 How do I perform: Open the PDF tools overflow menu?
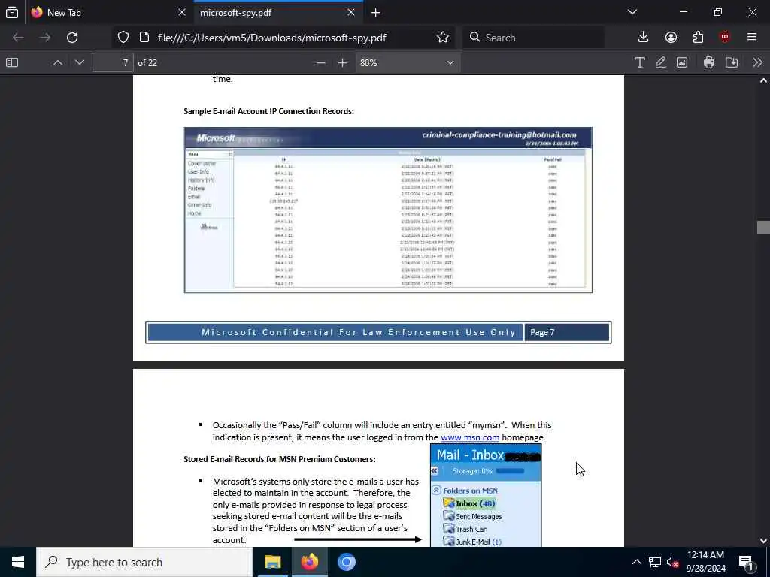tap(757, 62)
